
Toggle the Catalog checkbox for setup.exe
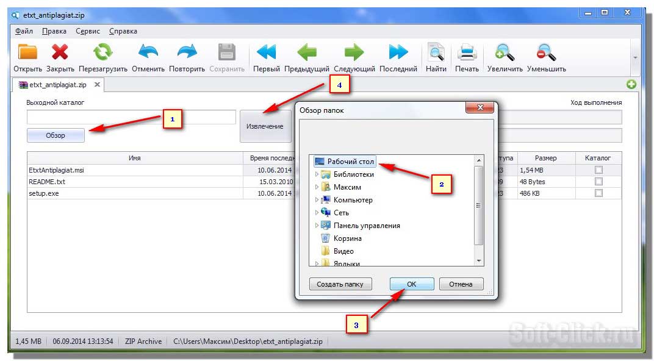click(598, 193)
